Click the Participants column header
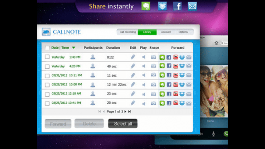Viewport: 265px width, 149px height. point(93,48)
